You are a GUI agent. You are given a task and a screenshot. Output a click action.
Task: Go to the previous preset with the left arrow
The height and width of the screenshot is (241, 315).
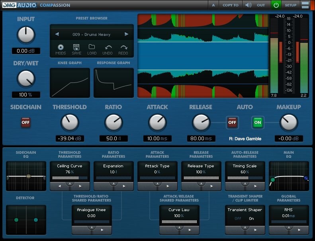(x=57, y=34)
